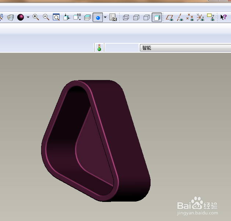
Task: Toggle coordinate systems visibility
Action: point(201,17)
